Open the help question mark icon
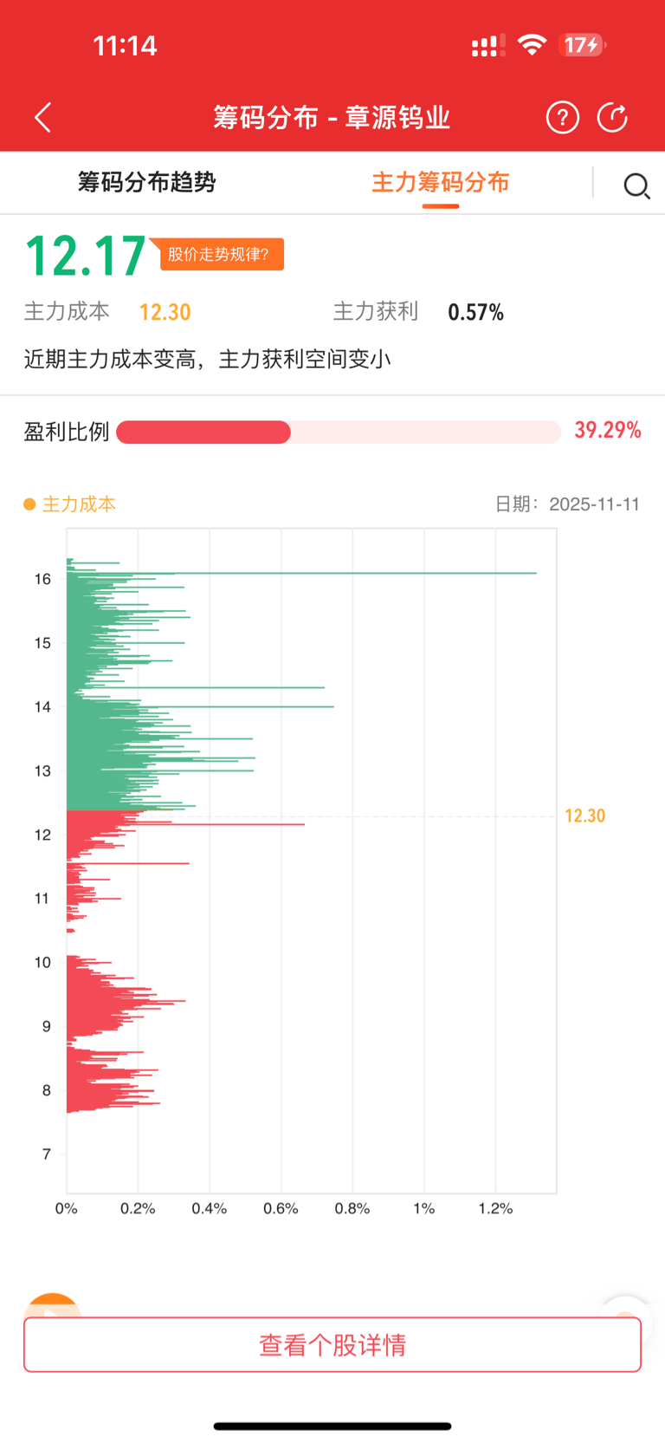 (562, 117)
